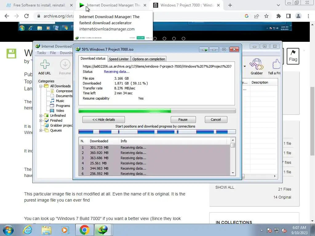
Task: Open Chrome extensions puzzle icon
Action: click(278, 16)
